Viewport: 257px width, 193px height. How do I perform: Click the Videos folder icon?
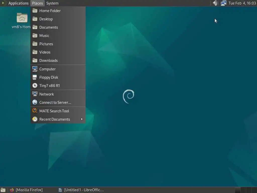(35, 52)
